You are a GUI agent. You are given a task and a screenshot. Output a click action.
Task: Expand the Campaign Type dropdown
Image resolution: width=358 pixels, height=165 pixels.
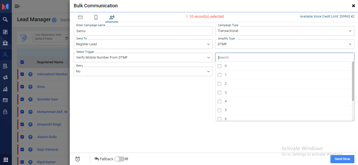(285, 31)
